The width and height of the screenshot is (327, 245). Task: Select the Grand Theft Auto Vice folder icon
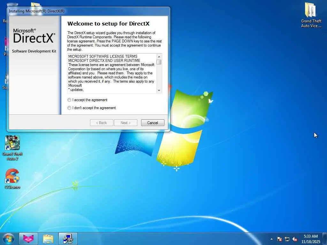coord(311,15)
